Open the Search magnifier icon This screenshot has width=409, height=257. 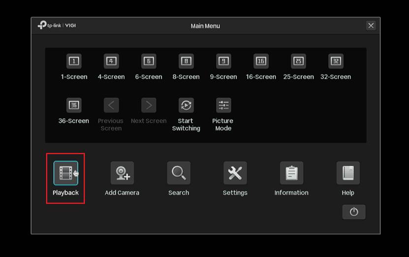pyautogui.click(x=179, y=173)
